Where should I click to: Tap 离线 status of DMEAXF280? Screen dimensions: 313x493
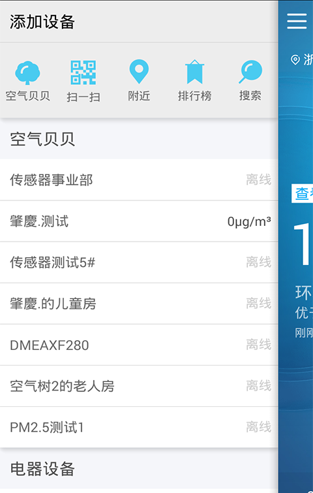pyautogui.click(x=259, y=345)
